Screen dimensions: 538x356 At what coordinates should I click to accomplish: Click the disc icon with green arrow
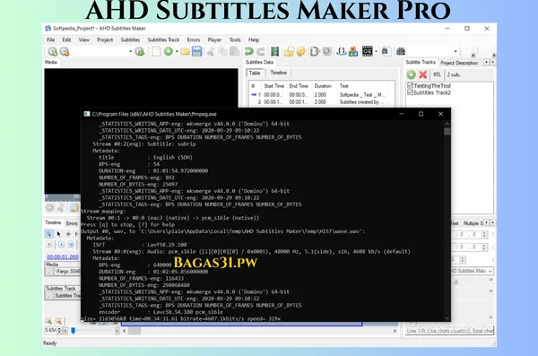click(139, 51)
